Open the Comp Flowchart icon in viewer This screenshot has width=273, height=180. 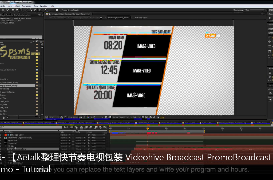(154, 117)
